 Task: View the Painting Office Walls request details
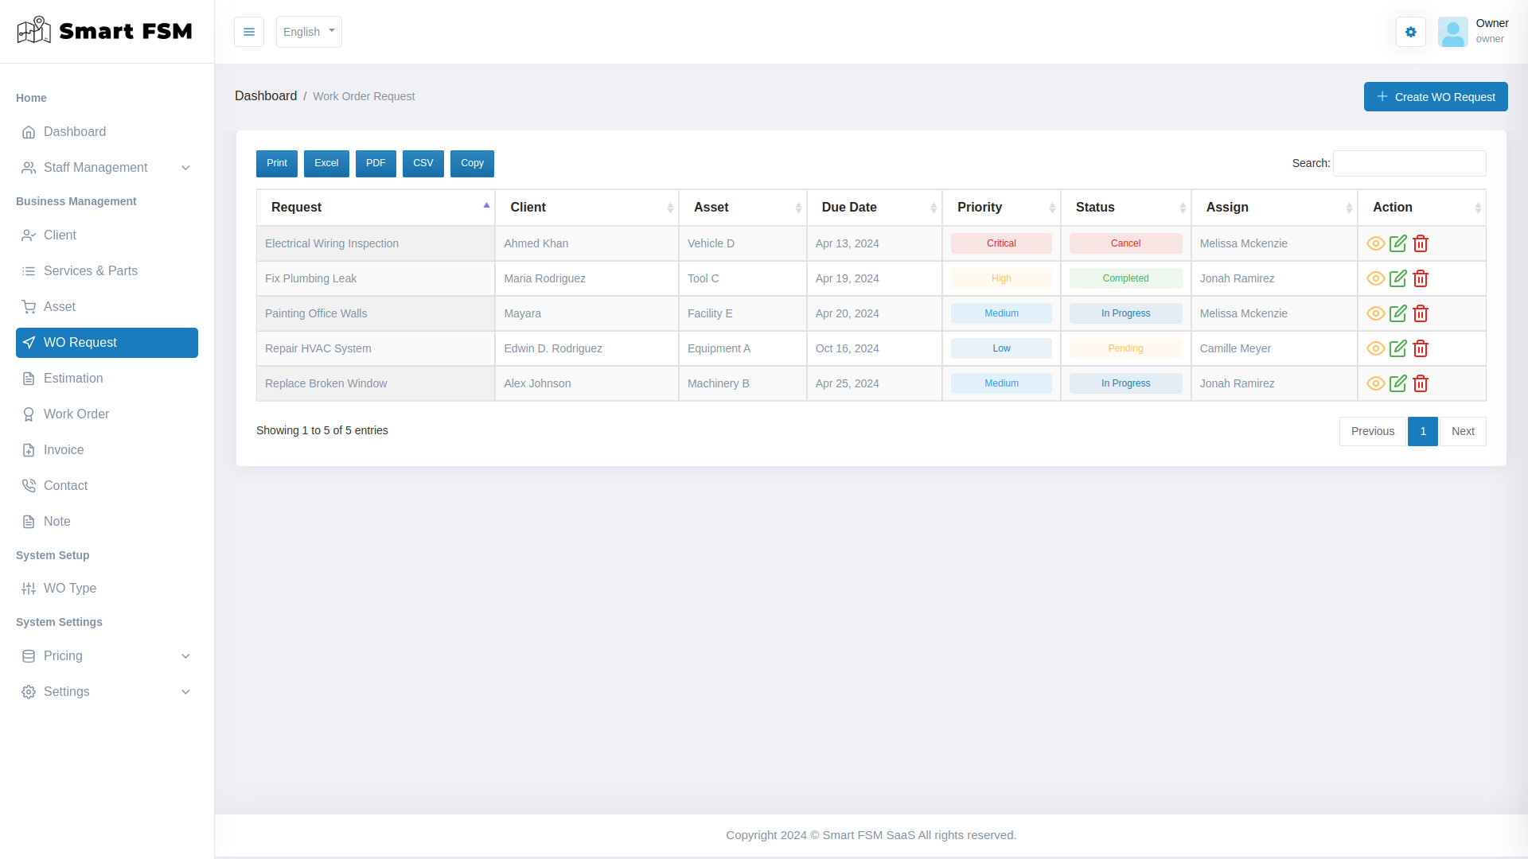1375,313
